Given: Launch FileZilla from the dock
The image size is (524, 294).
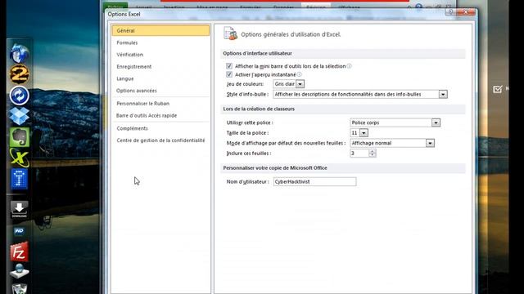Looking at the screenshot, I should click(19, 252).
